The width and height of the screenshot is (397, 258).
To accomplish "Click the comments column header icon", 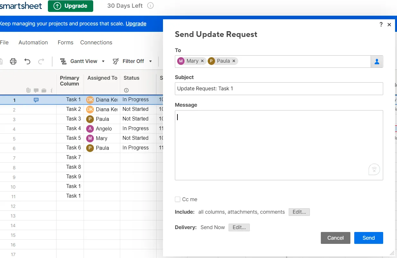I will tap(36, 91).
